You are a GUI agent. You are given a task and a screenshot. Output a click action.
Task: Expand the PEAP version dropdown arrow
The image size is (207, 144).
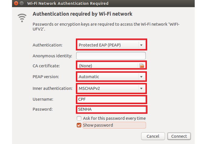[141, 77]
